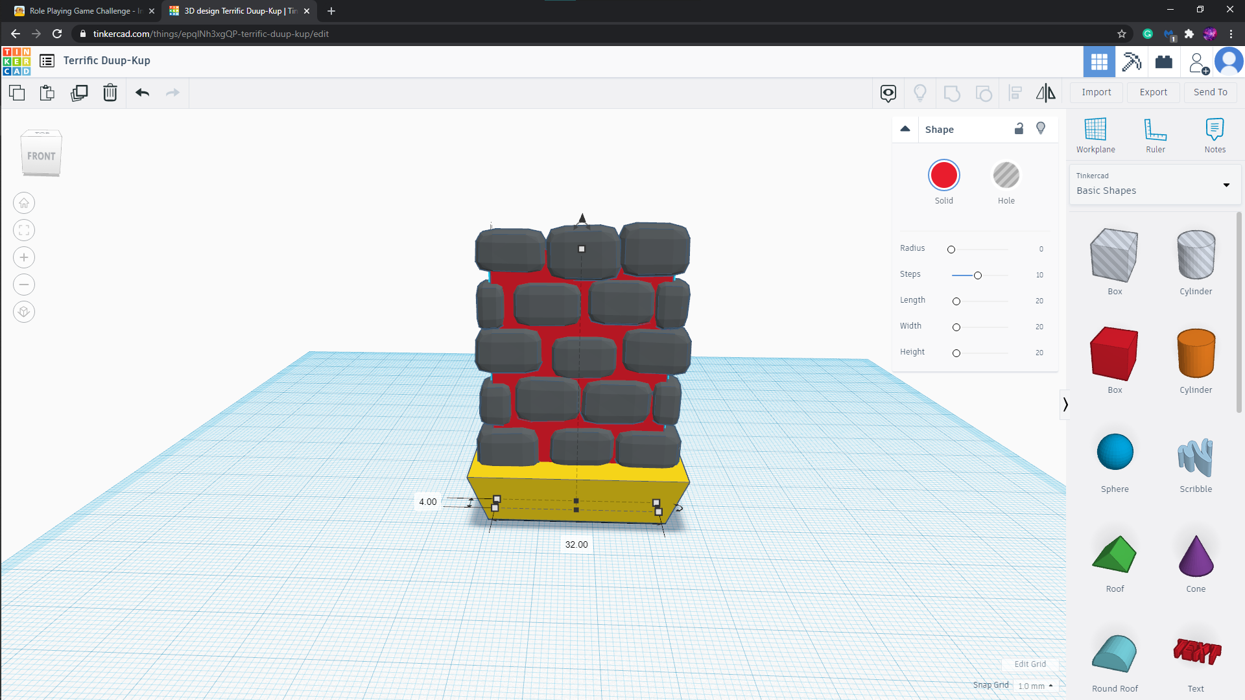Click the Import button
Viewport: 1245px width, 700px height.
point(1097,92)
